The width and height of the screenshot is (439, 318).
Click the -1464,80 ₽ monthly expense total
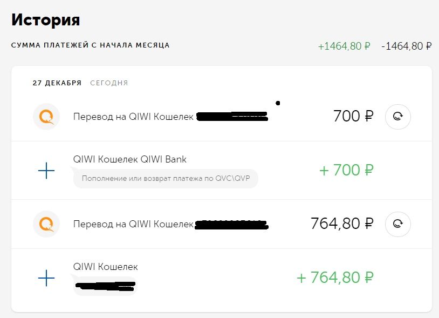[x=406, y=46]
